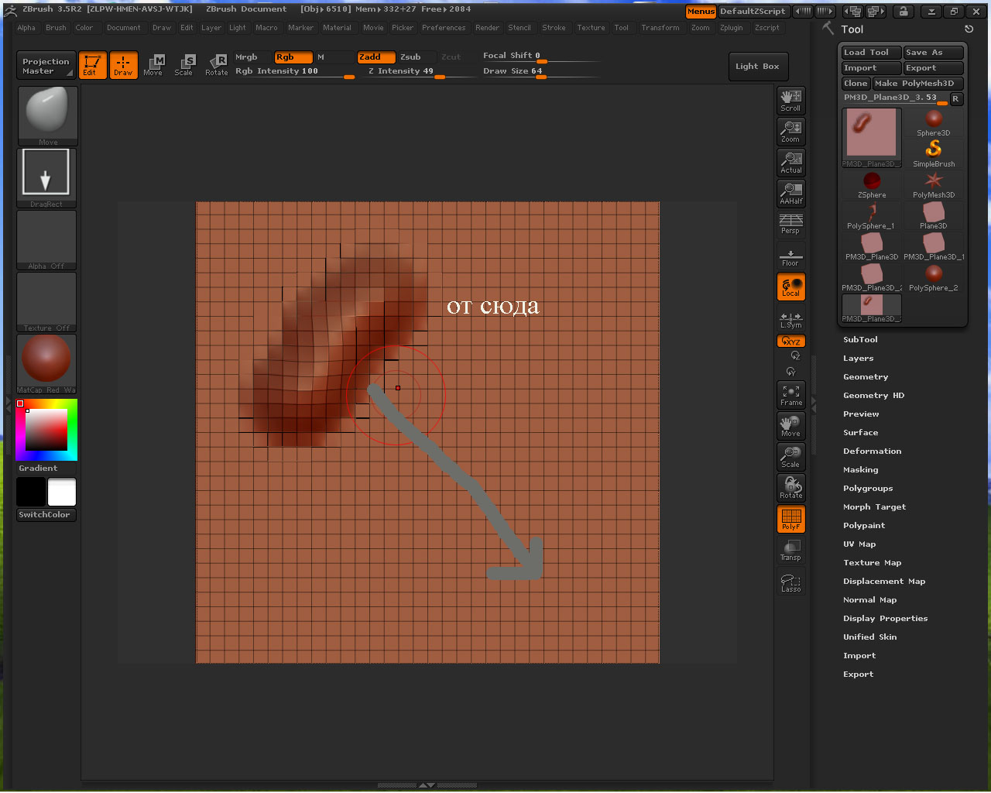Open the Stroke menu

pyautogui.click(x=554, y=28)
